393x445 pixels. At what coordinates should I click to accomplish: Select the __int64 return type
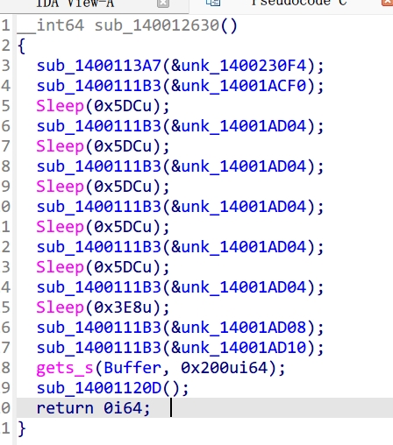(x=51, y=25)
